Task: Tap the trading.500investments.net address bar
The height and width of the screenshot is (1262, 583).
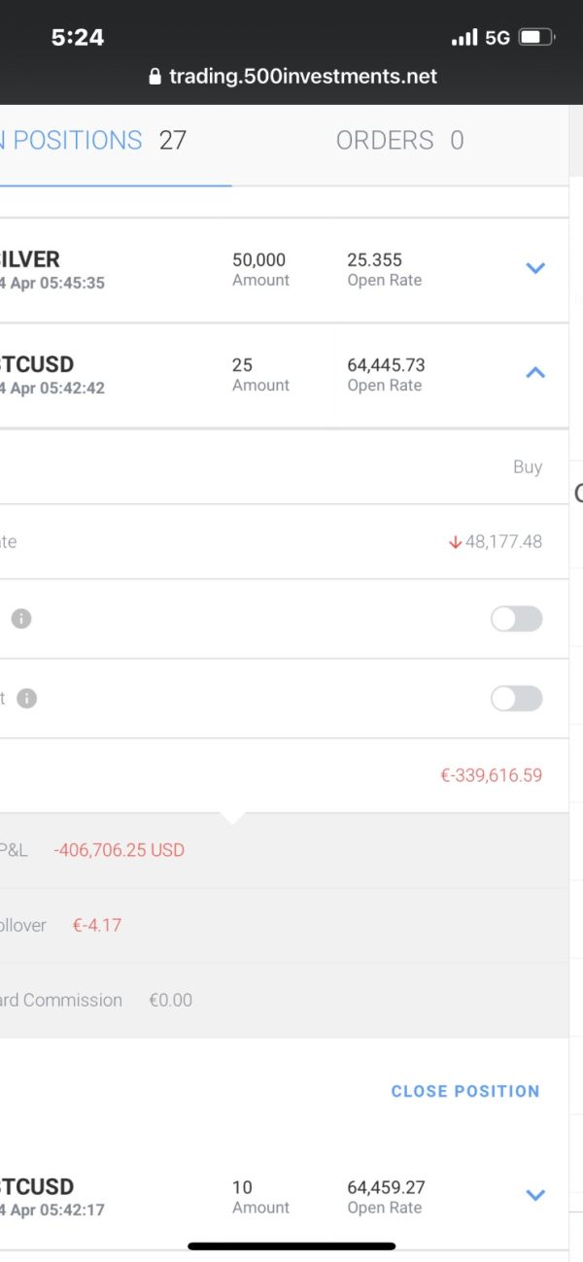Action: [302, 77]
